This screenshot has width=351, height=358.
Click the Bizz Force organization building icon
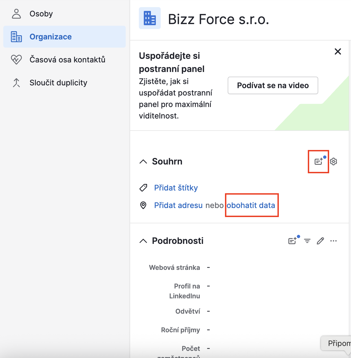tap(150, 18)
